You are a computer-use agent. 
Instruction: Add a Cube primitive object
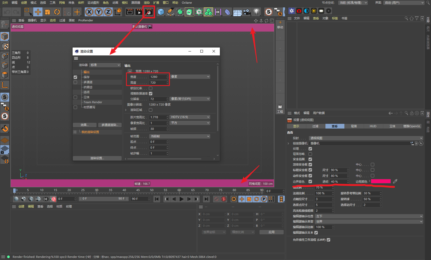(x=161, y=12)
